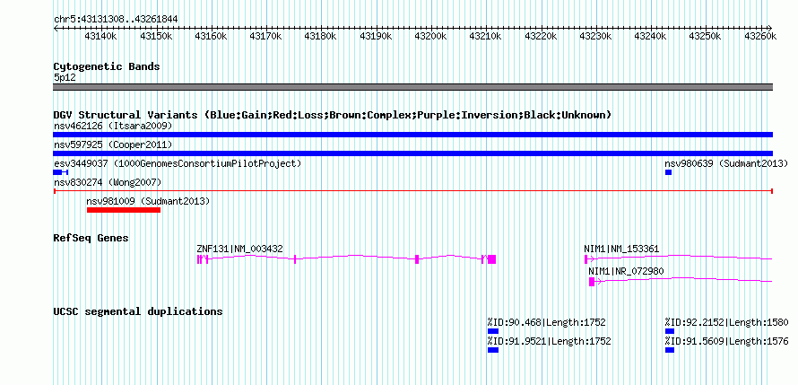798x385 pixels.
Task: Click the %ID:92.2152|Length:1580 text label
Action: (x=726, y=322)
